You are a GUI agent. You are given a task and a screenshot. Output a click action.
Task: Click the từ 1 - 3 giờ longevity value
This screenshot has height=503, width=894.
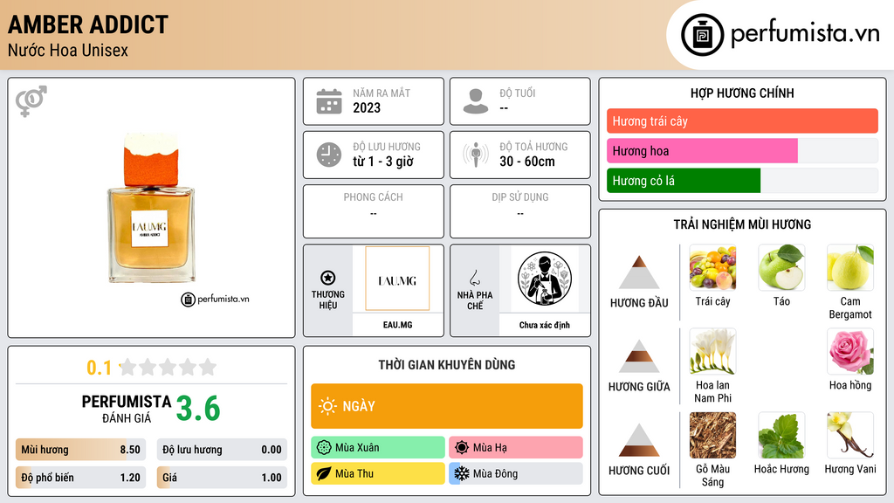coord(383,162)
